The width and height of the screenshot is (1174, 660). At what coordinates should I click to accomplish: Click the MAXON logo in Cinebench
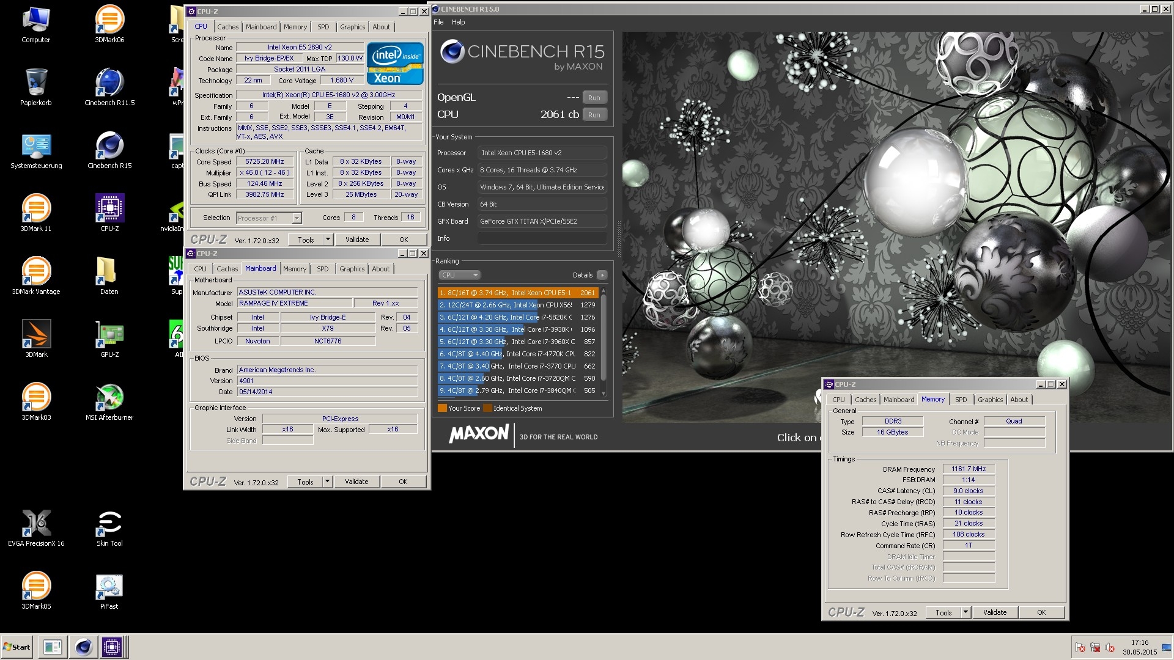pos(479,434)
